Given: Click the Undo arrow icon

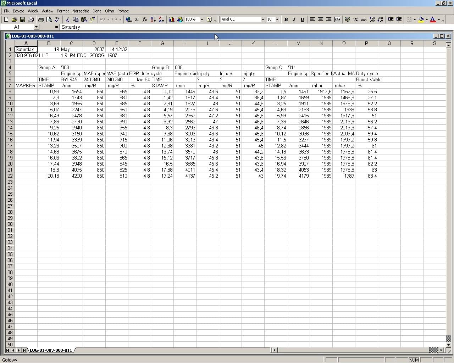Looking at the screenshot, I should (103, 19).
